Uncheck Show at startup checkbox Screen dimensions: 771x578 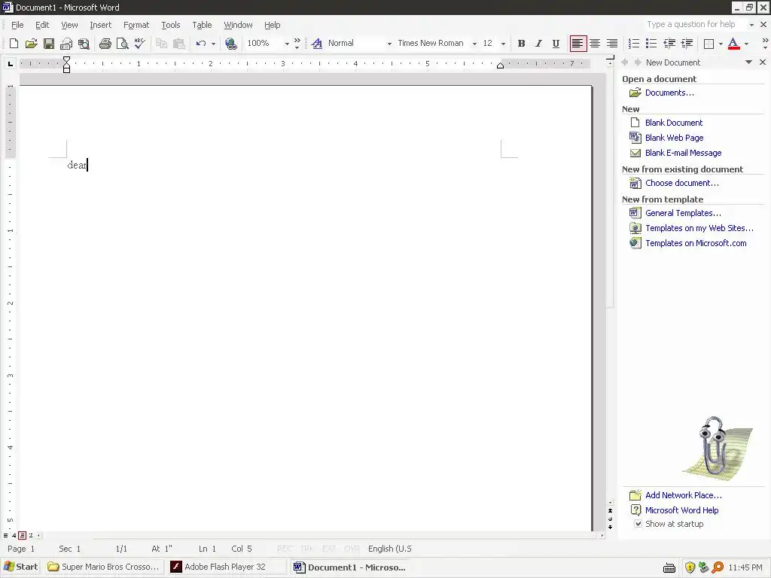(638, 524)
